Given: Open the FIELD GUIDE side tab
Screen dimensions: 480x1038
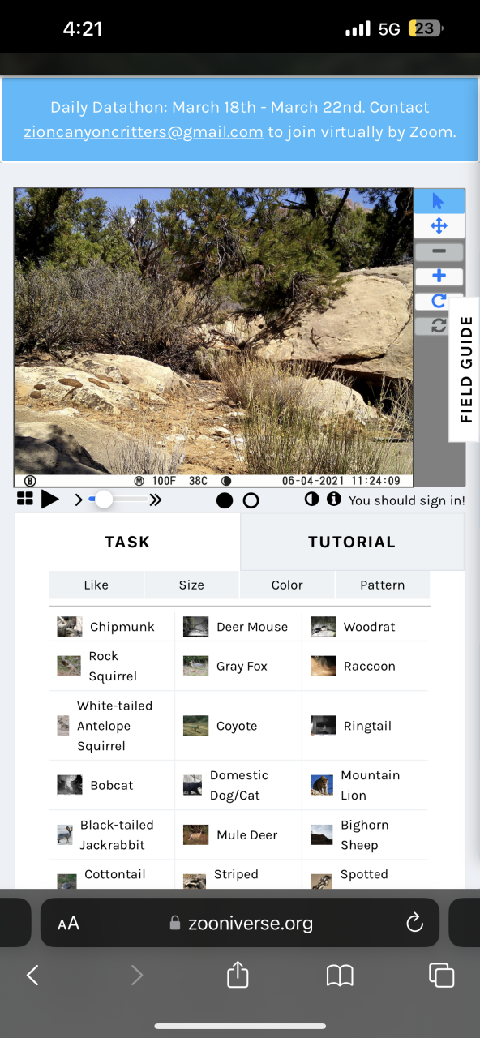Looking at the screenshot, I should [x=465, y=370].
